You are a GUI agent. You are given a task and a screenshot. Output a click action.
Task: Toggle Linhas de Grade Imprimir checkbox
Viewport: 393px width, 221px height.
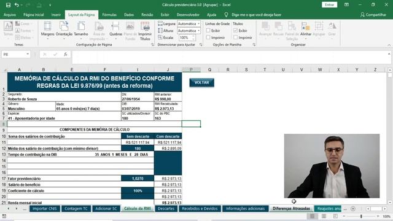click(x=208, y=37)
